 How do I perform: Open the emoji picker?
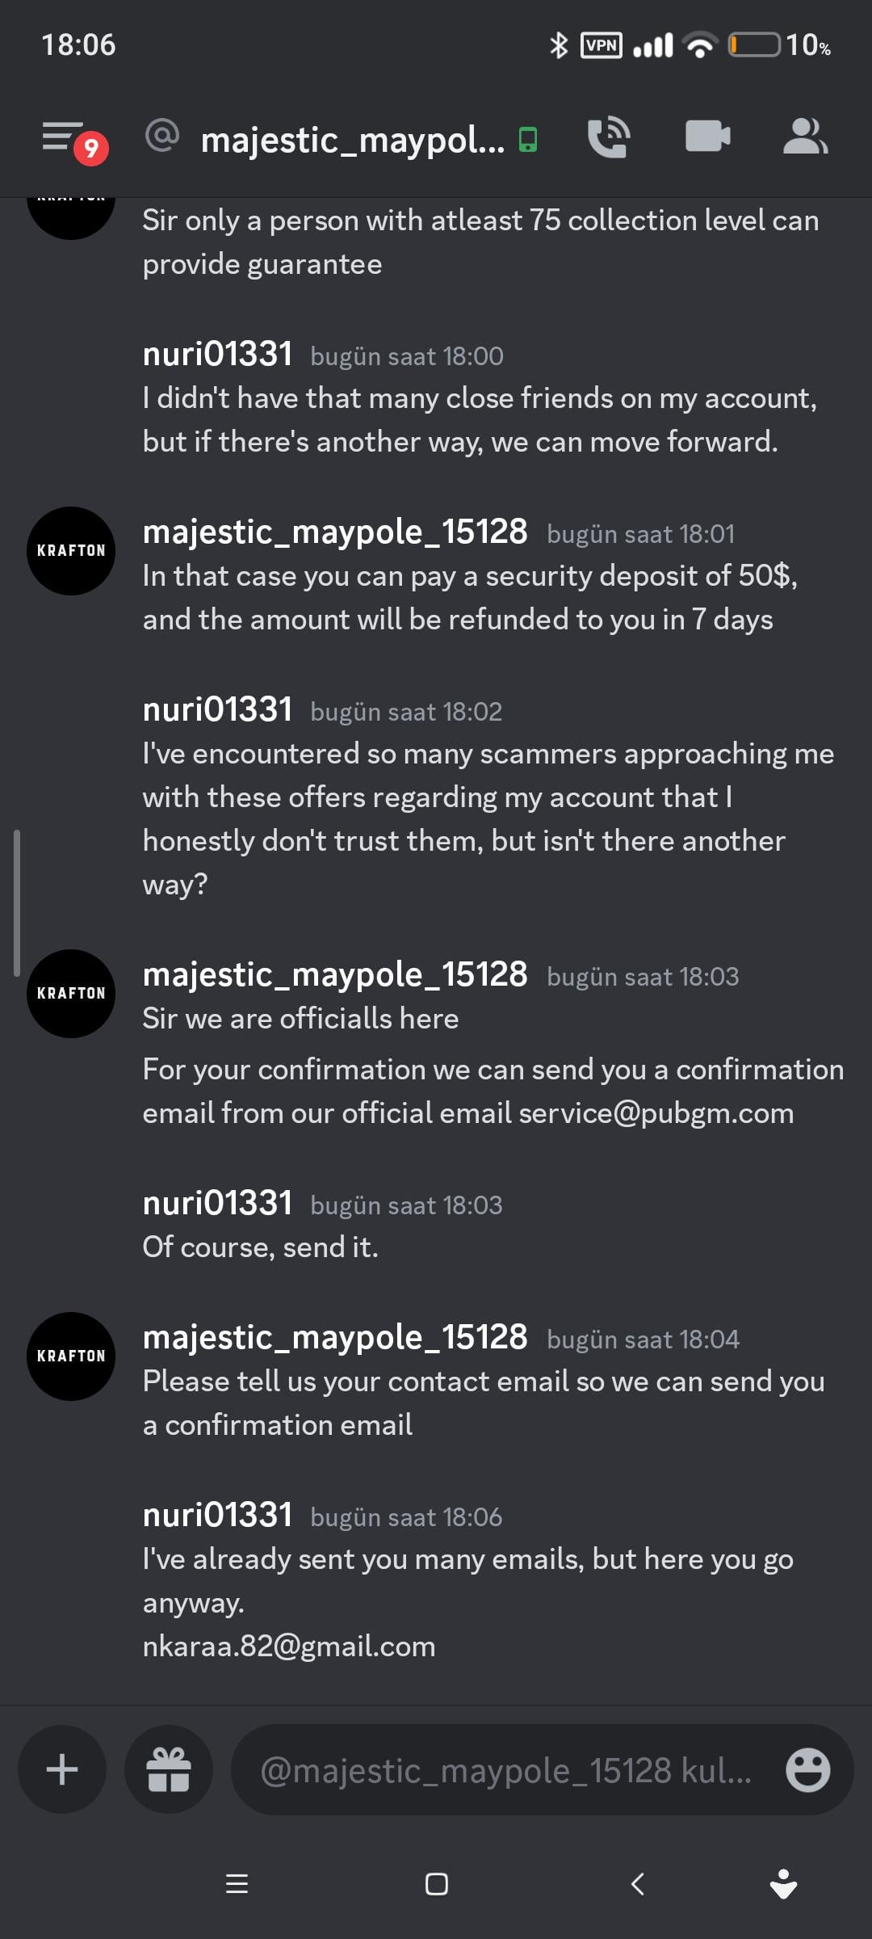click(807, 1770)
